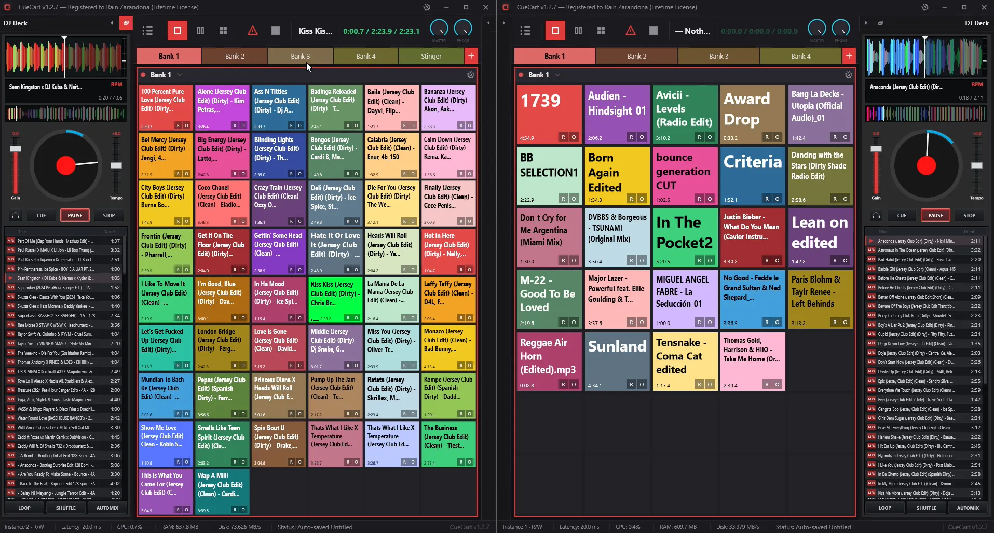
Task: Switch left instance to grid layout
Action: coord(223,31)
